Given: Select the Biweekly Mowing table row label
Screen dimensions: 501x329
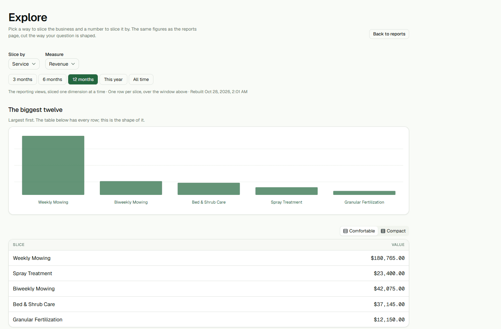Looking at the screenshot, I should [34, 289].
